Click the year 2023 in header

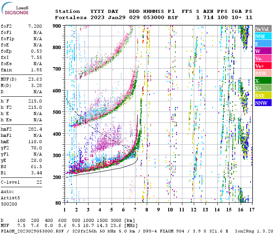(x=97, y=18)
